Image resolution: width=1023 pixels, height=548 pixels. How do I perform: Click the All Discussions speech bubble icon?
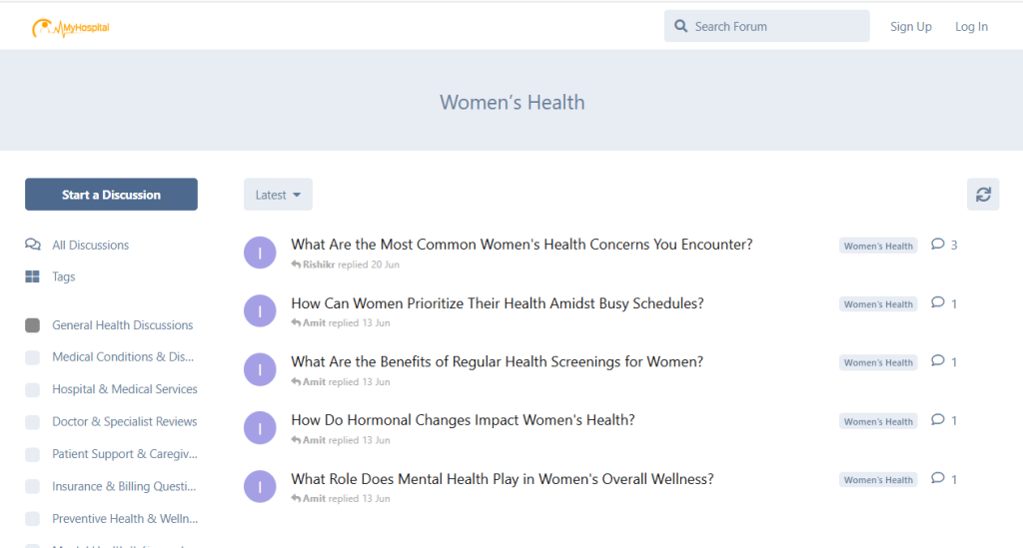(33, 245)
